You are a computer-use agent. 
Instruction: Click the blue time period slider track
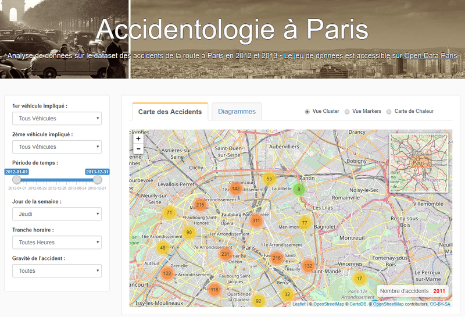57,180
